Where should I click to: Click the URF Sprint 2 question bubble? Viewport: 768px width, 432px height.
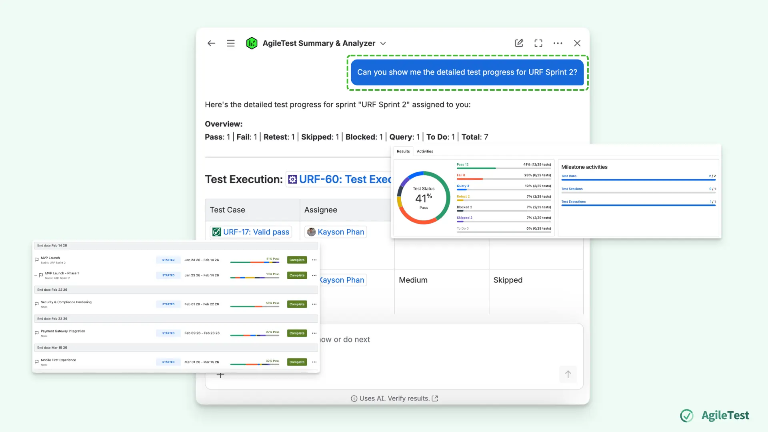point(467,72)
